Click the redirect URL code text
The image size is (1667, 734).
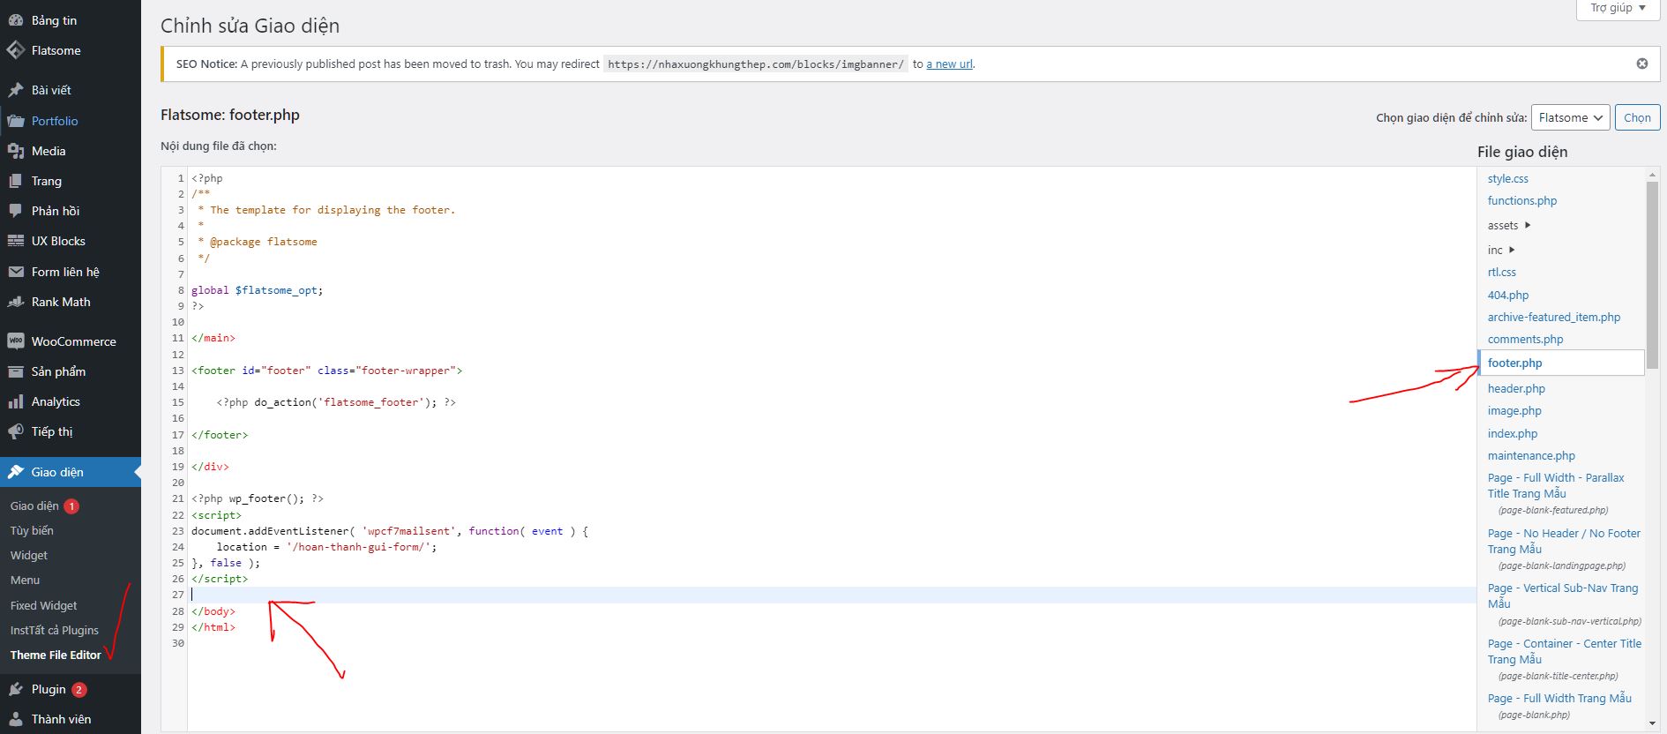pyautogui.click(x=756, y=64)
